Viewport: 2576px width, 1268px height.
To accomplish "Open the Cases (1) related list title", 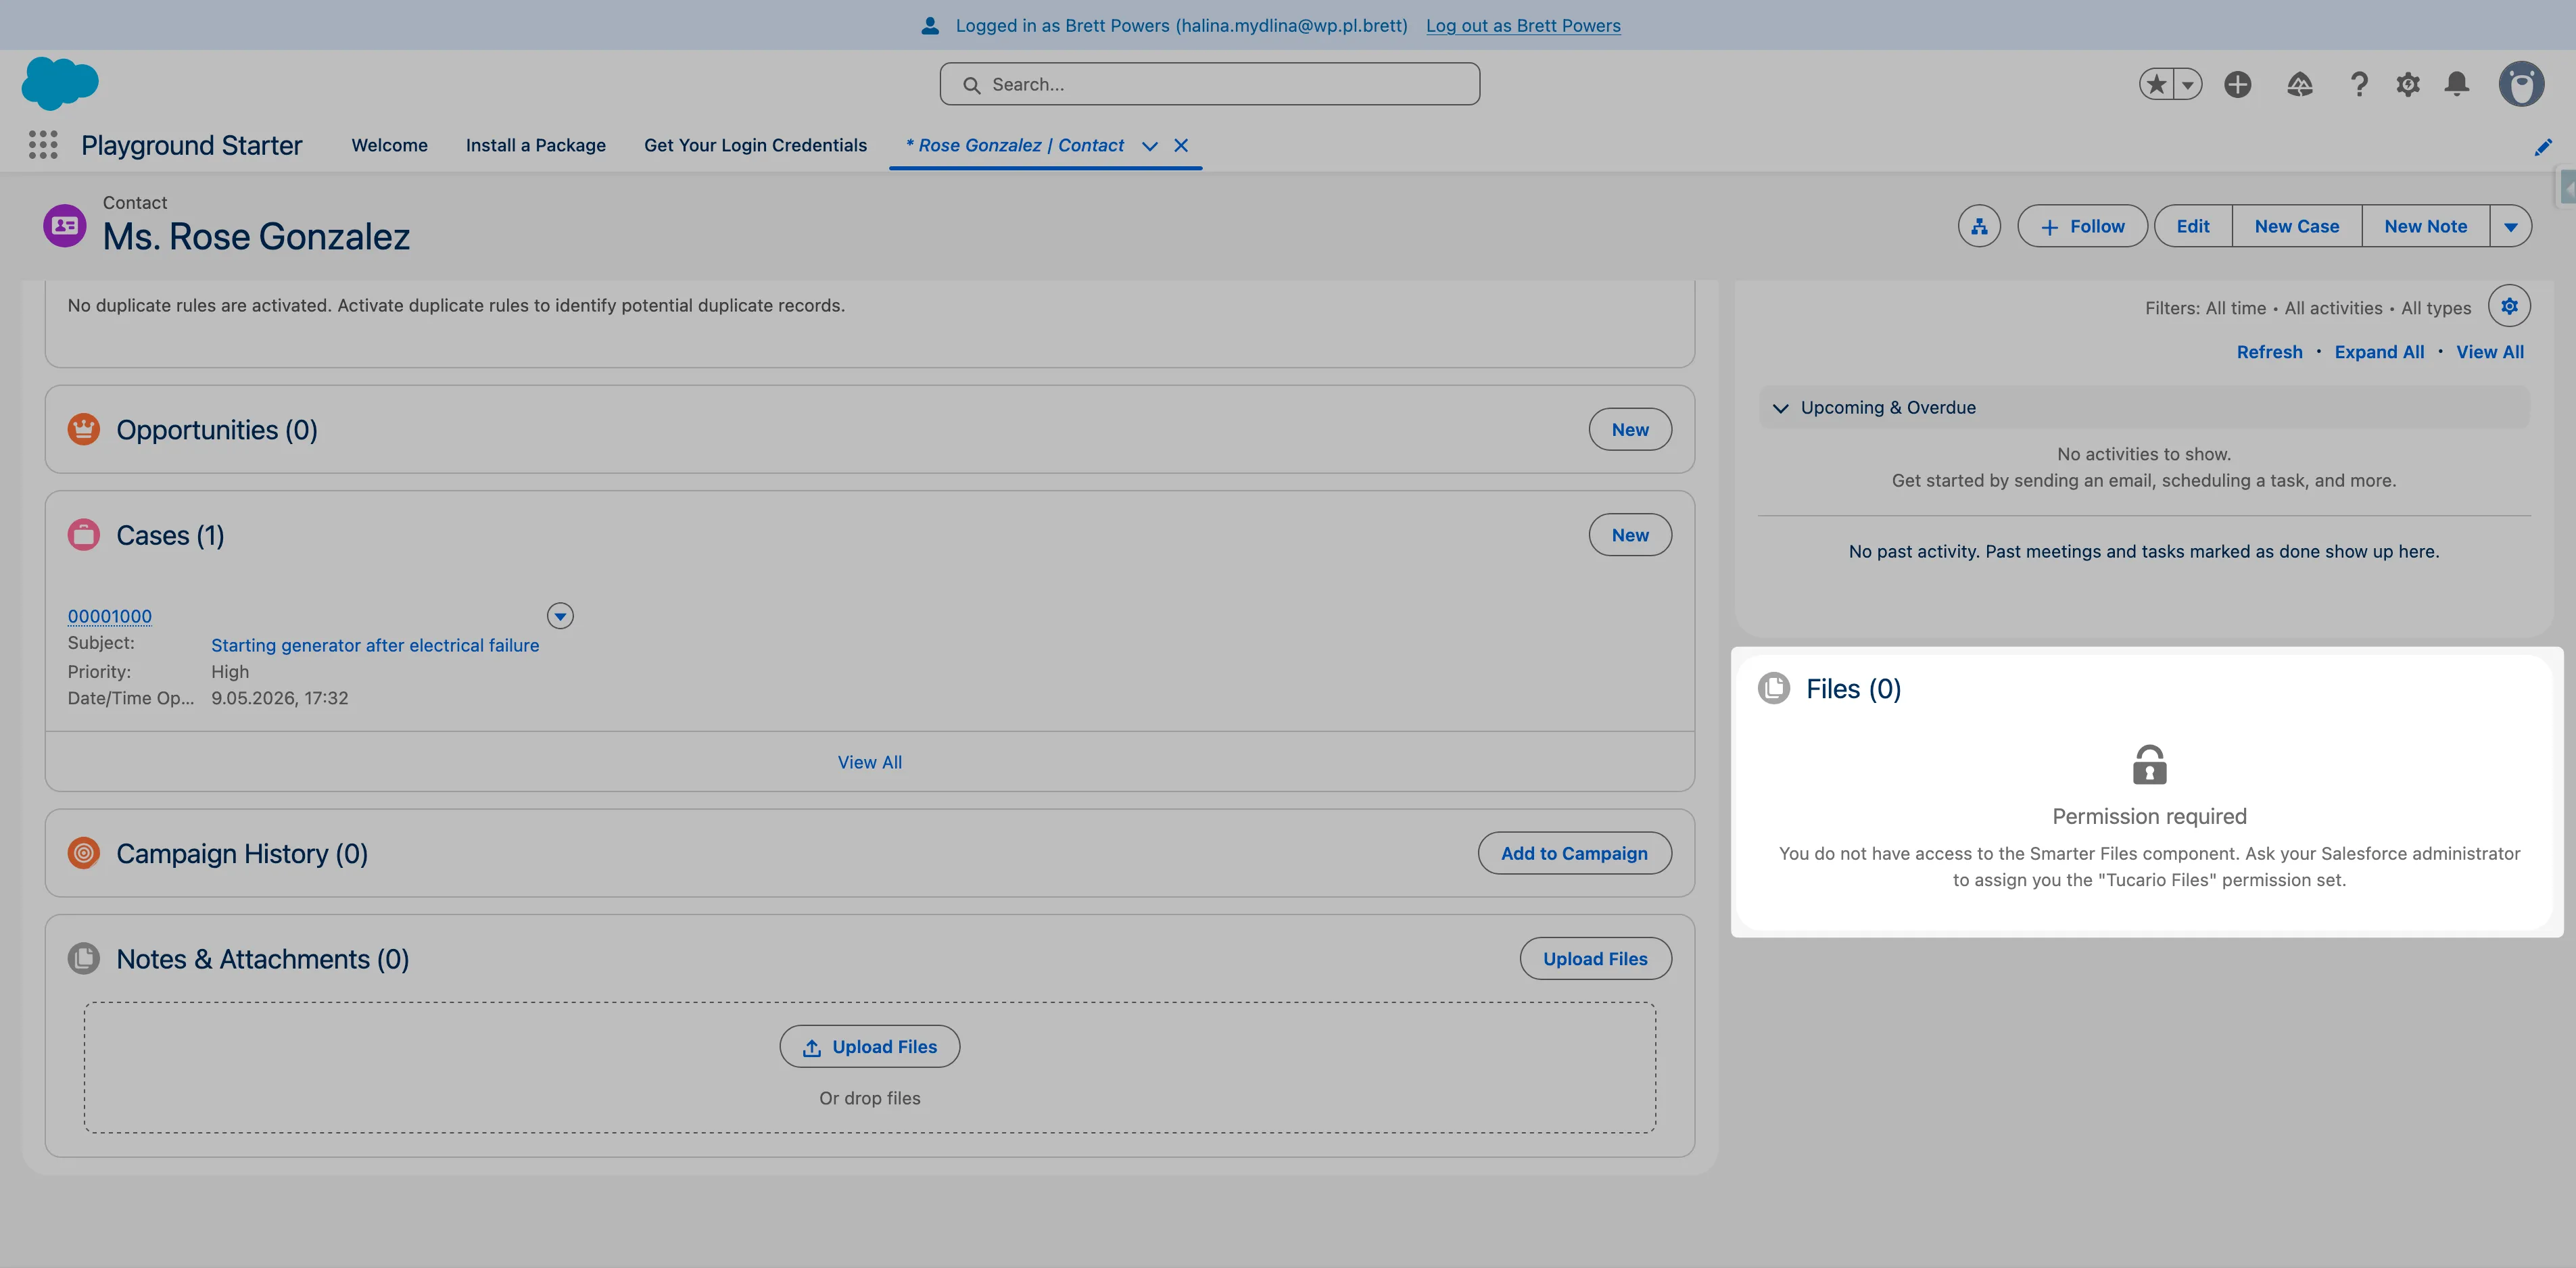I will point(170,535).
